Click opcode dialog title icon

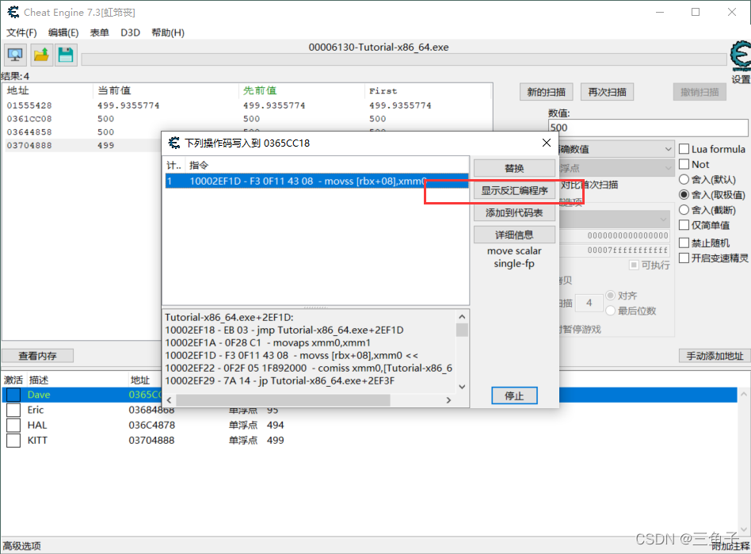click(x=173, y=143)
